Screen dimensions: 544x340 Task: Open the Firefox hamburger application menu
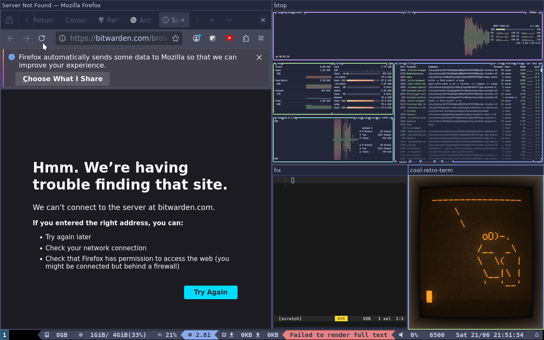point(261,38)
